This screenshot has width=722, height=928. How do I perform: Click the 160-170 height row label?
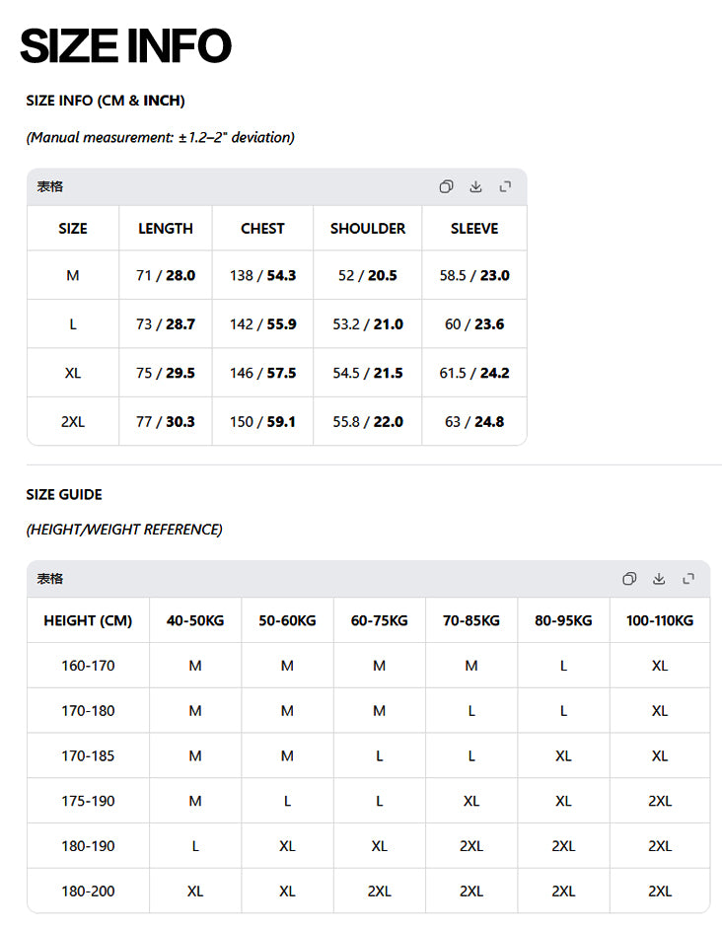point(88,666)
